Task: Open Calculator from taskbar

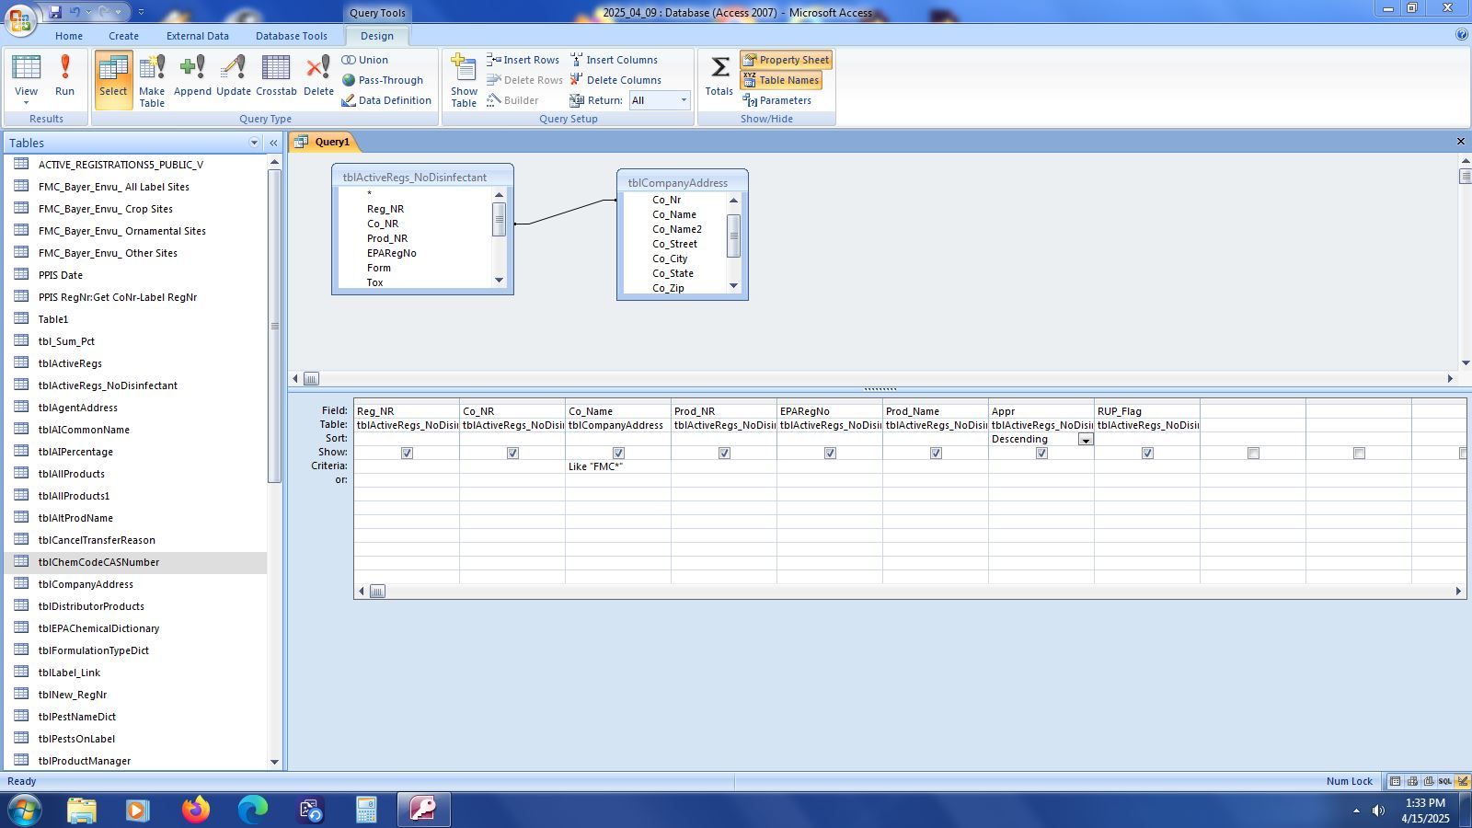Action: click(x=366, y=810)
